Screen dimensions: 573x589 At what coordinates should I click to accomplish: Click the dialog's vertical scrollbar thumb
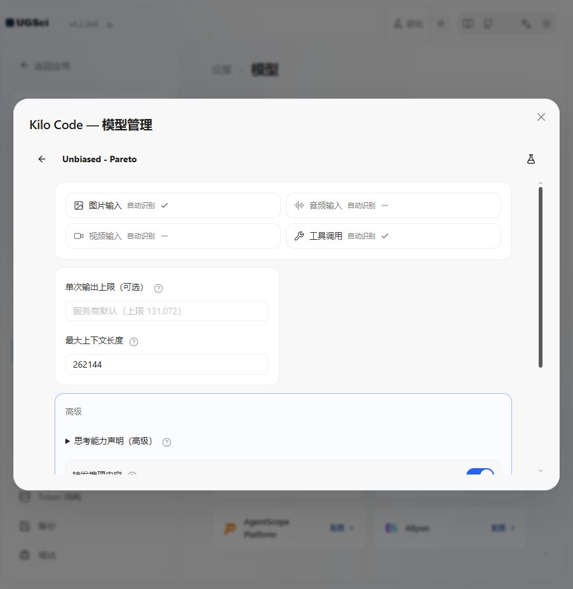click(x=541, y=277)
